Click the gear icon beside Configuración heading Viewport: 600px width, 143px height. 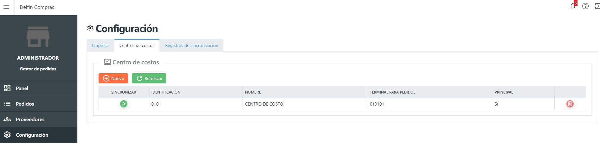pyautogui.click(x=90, y=29)
